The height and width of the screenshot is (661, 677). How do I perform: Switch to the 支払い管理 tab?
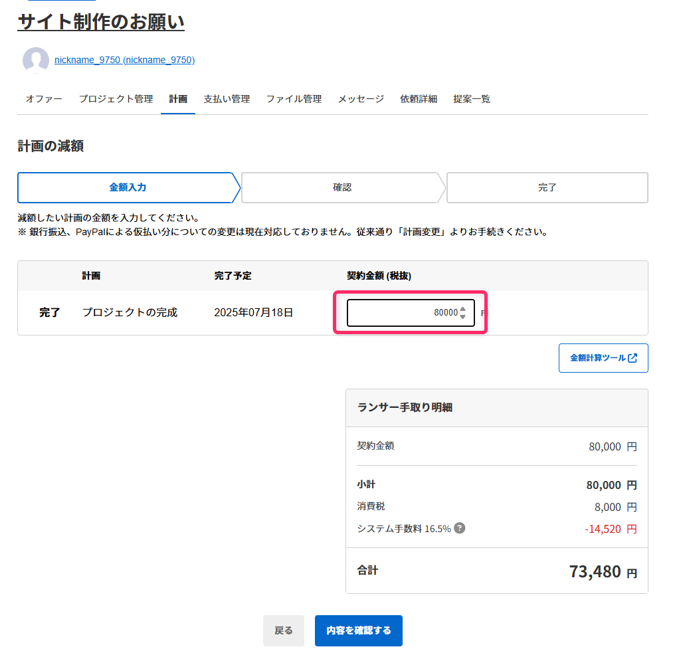click(x=227, y=98)
